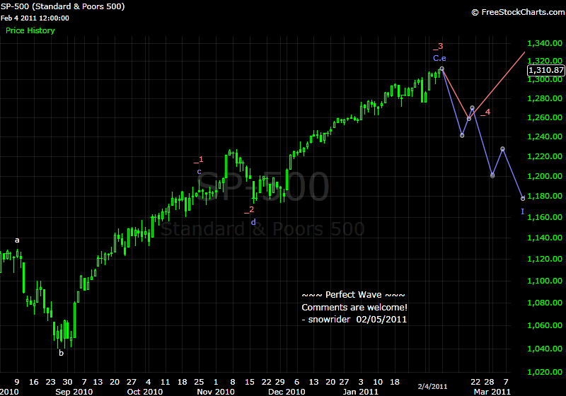This screenshot has width=566, height=396.
Task: Click the 1,120.00 price axis label
Action: pos(545,259)
